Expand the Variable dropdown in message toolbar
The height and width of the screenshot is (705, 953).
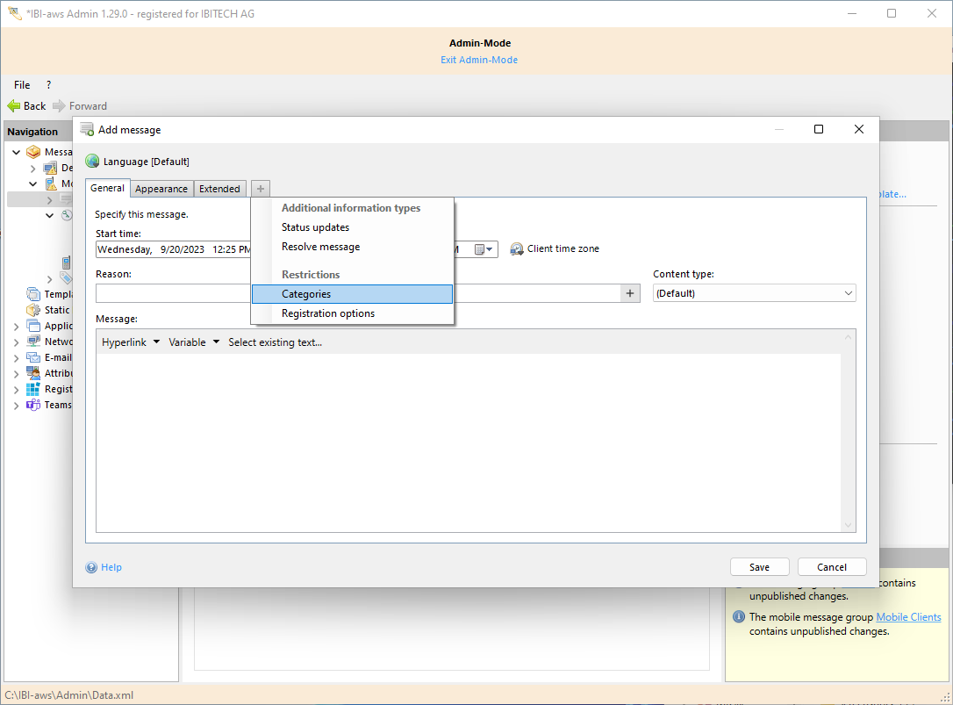[194, 342]
